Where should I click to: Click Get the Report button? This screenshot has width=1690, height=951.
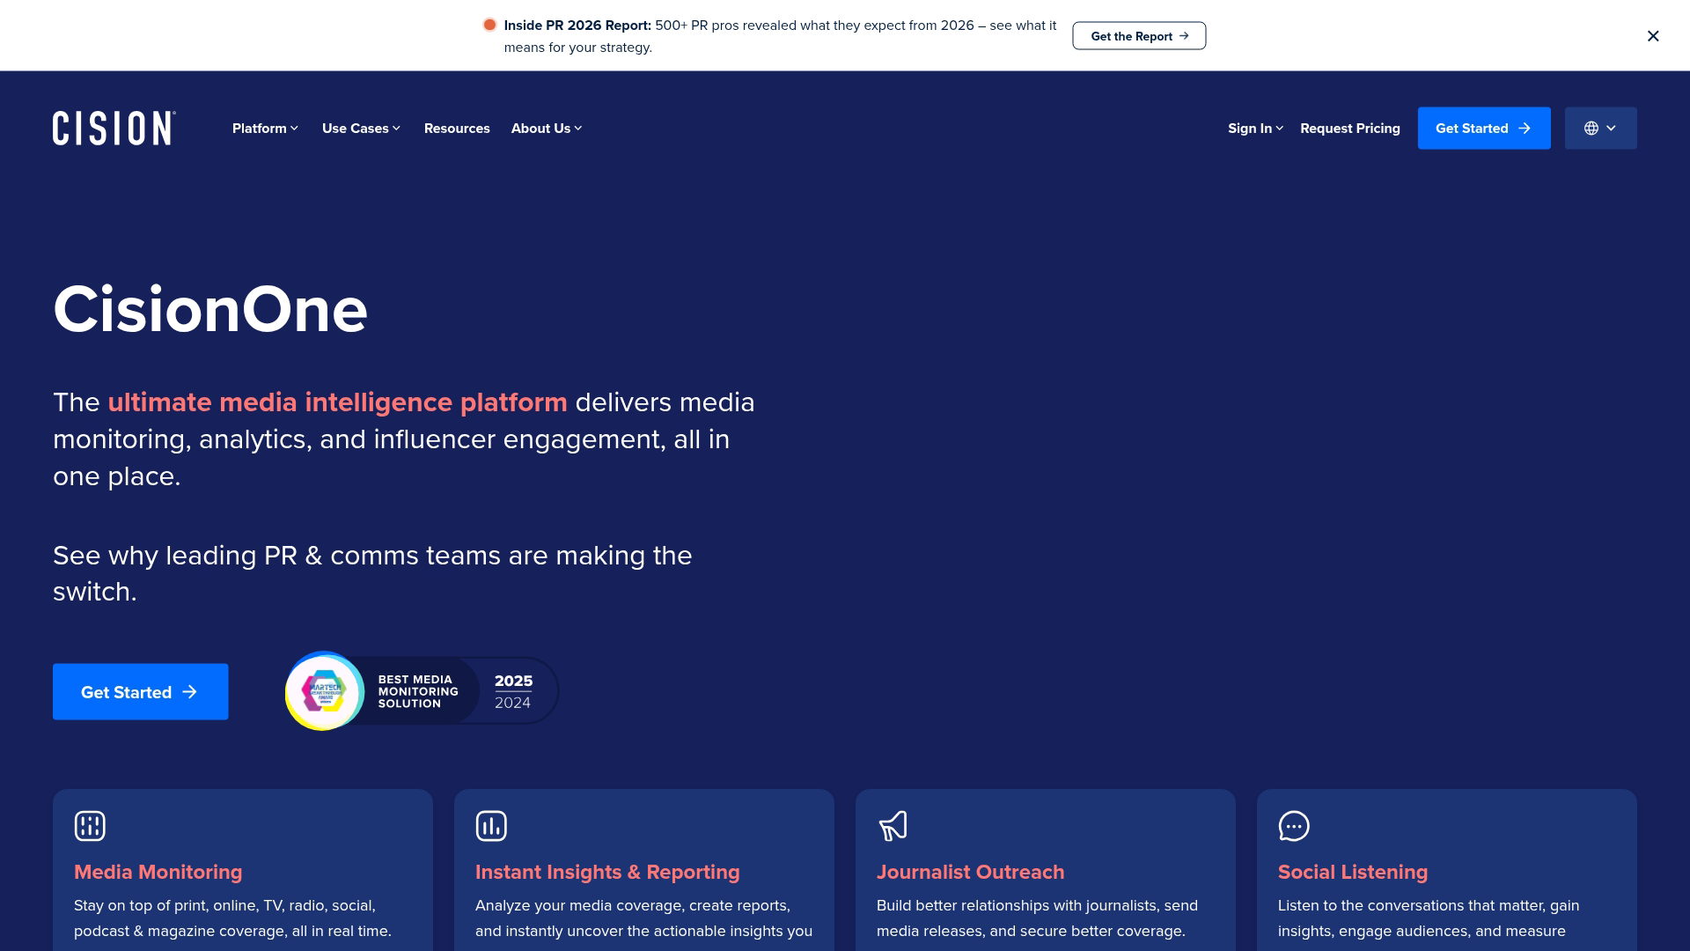[1139, 36]
